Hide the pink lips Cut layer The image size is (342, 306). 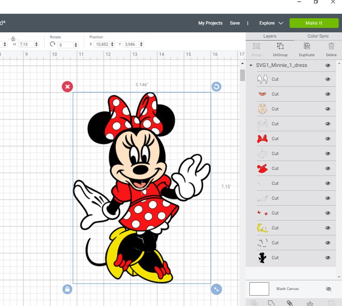point(328,94)
